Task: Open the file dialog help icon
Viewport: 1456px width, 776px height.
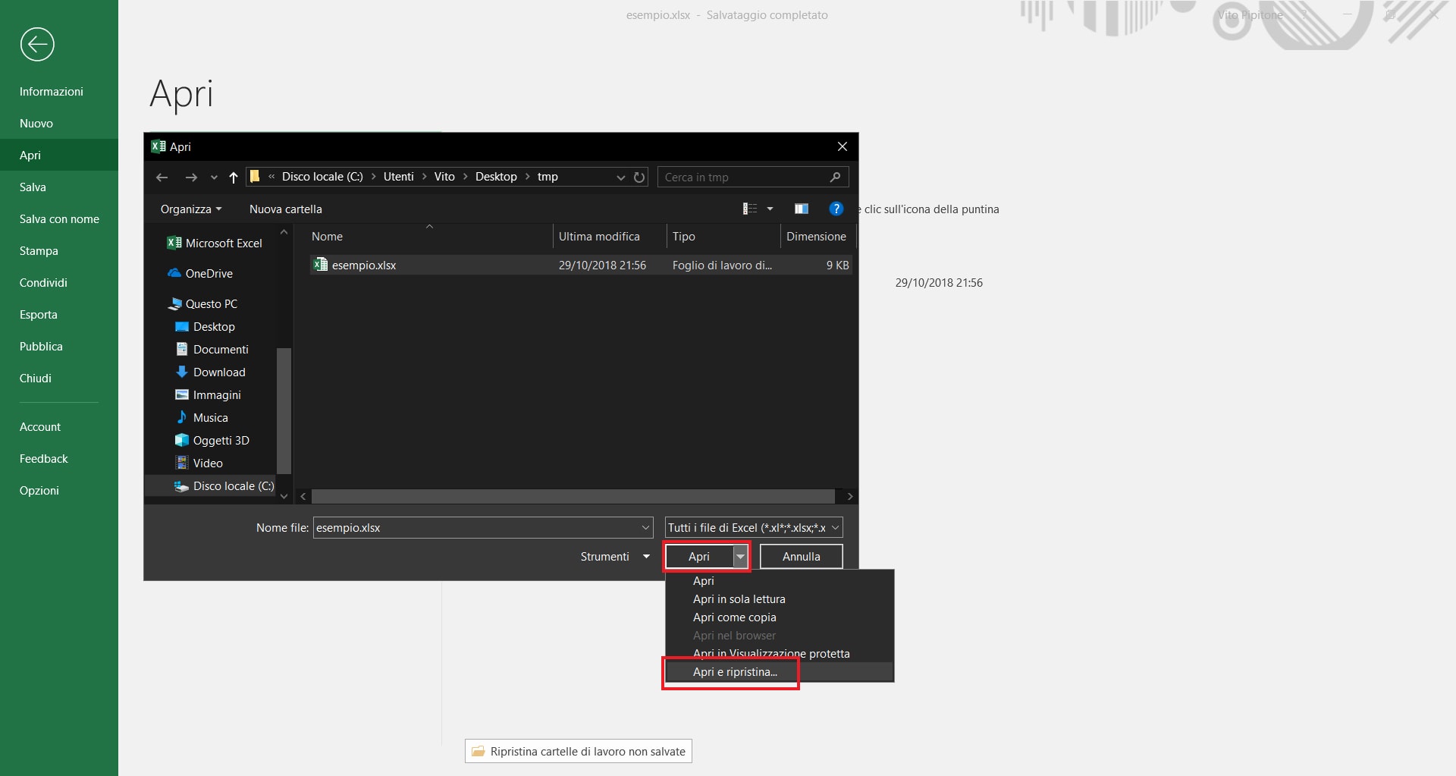Action: coord(836,209)
